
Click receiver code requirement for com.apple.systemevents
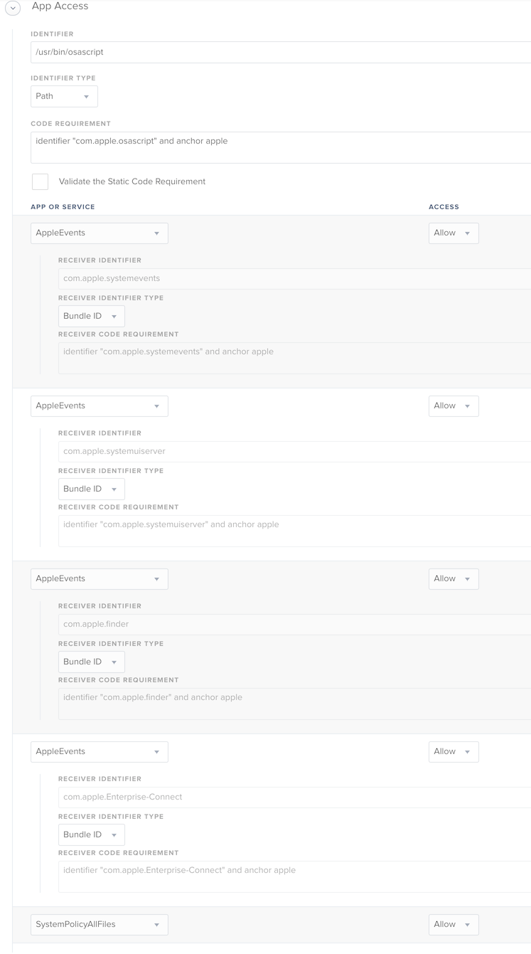294,358
